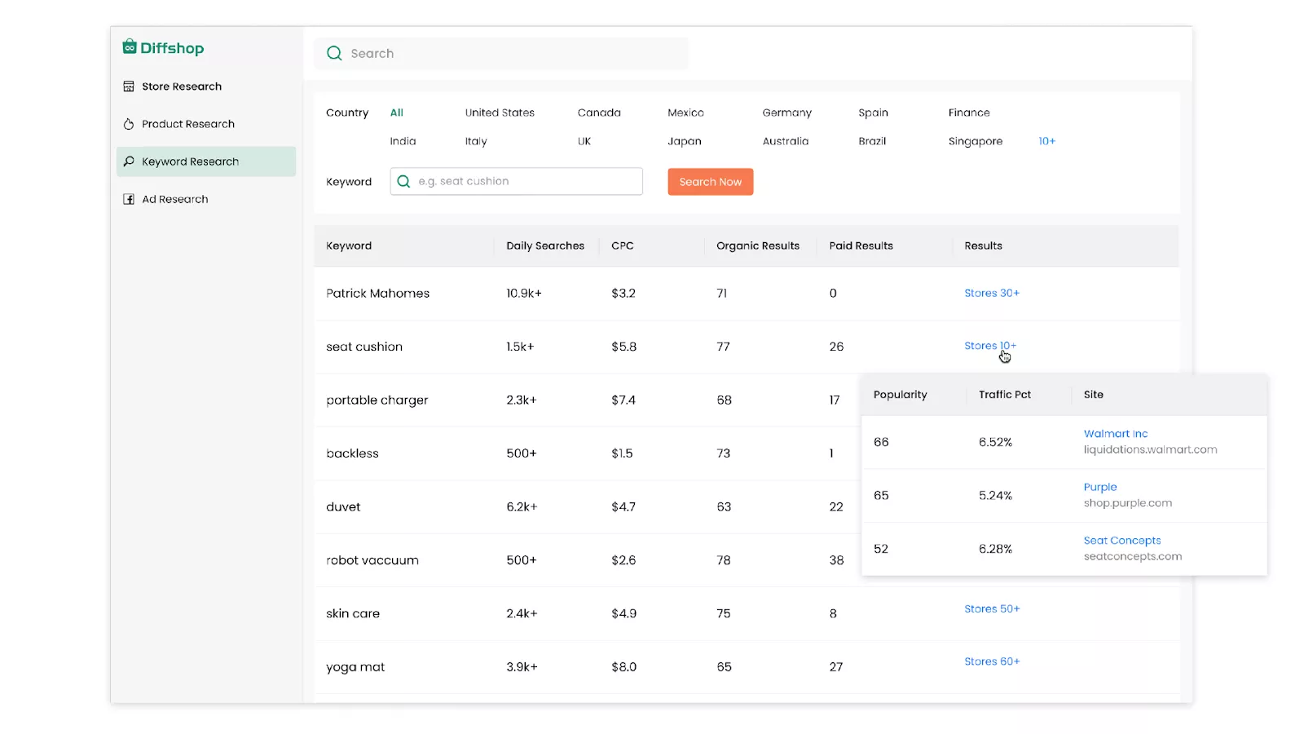Go to Store Research section
This screenshot has height=734, width=1304.
[x=181, y=86]
